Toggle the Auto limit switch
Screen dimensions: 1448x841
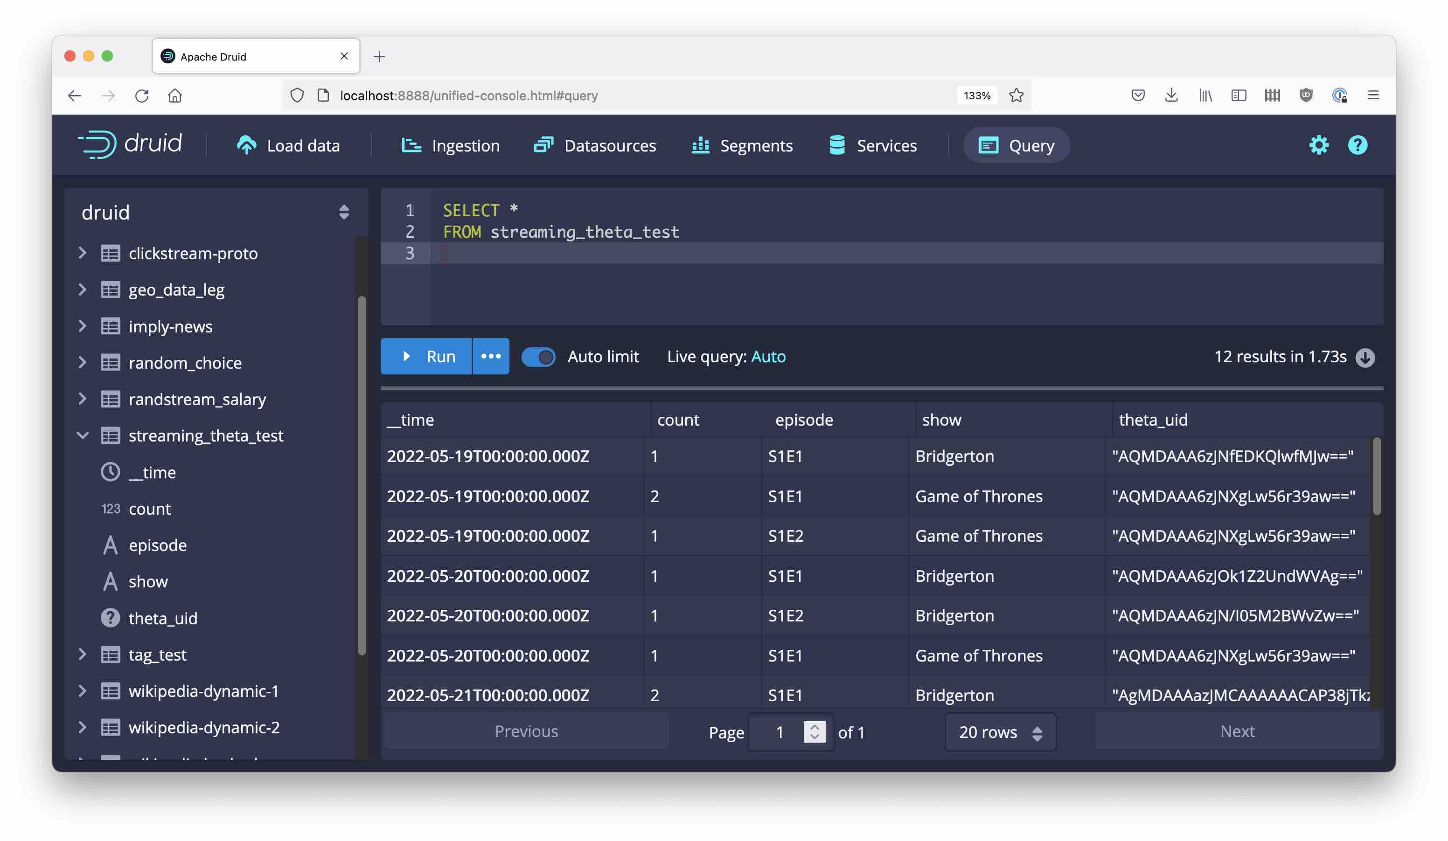pyautogui.click(x=538, y=357)
